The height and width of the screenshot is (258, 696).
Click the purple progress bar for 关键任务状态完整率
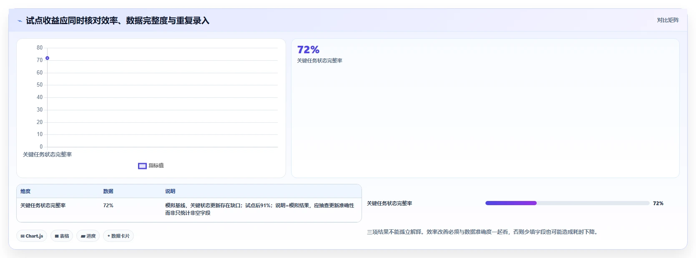(511, 203)
